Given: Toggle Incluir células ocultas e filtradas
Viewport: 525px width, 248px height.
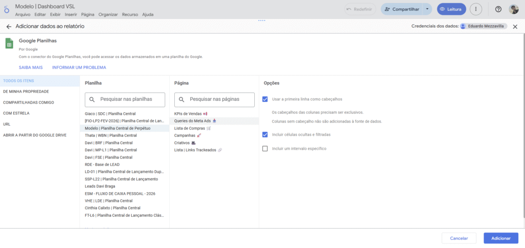Looking at the screenshot, I should coord(265,134).
